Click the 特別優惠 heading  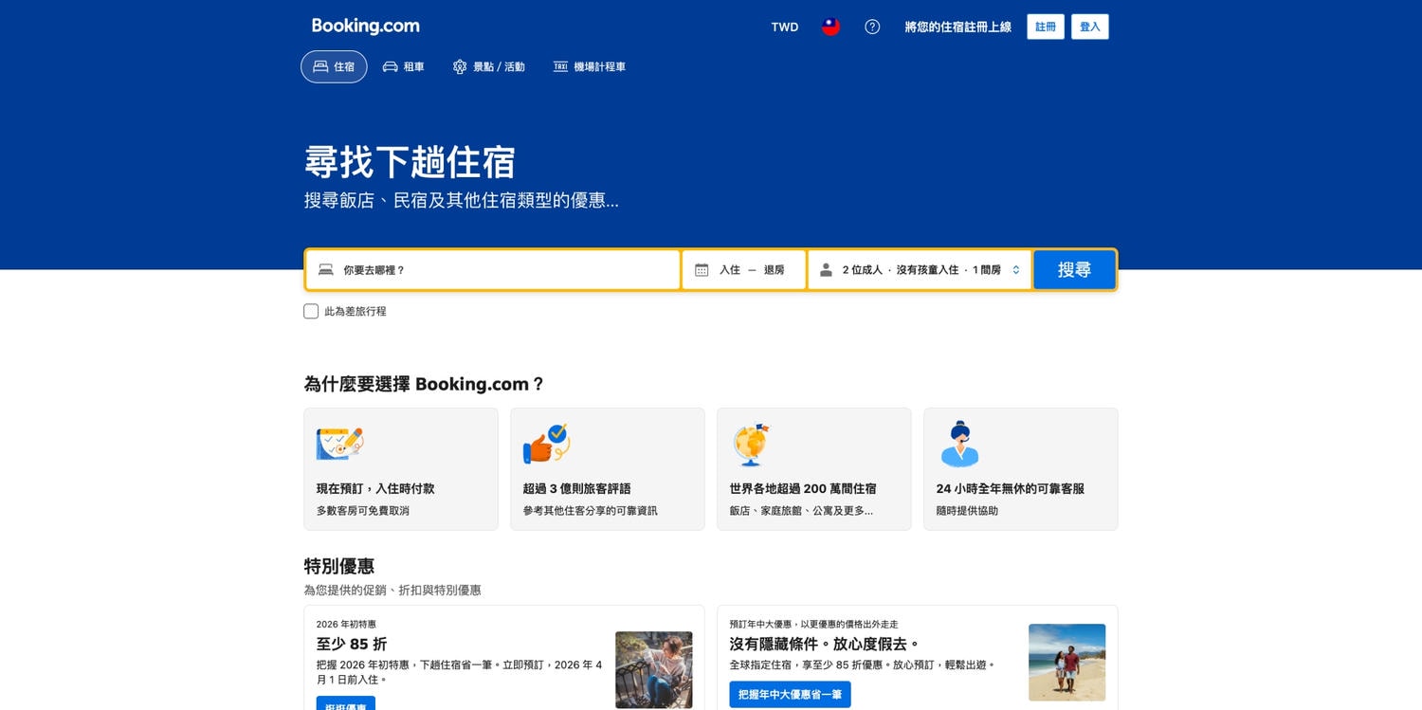pyautogui.click(x=339, y=566)
